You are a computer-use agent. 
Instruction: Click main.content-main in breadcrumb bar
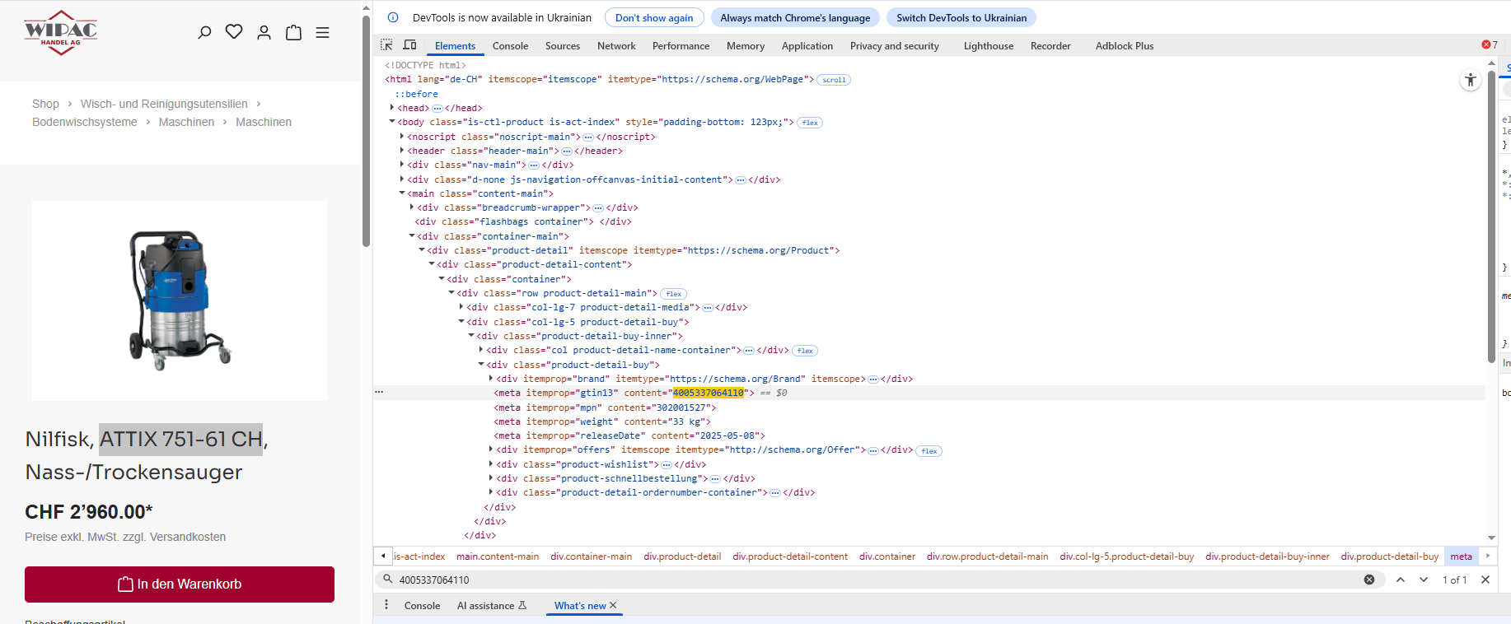click(498, 556)
